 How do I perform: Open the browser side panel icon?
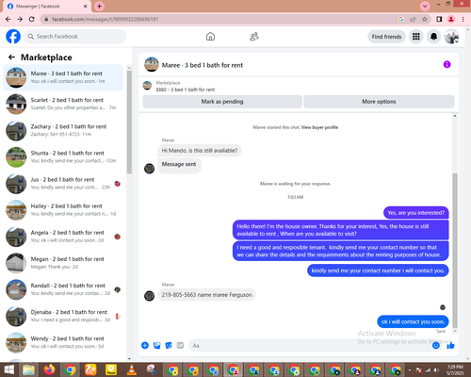pos(439,19)
